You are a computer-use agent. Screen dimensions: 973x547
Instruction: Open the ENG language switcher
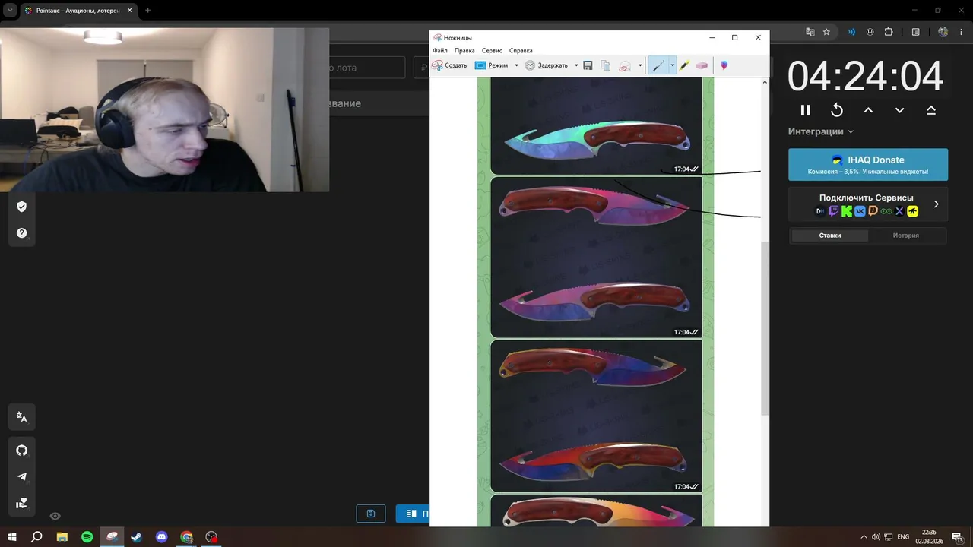[903, 537]
